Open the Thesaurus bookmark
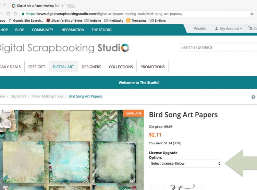The image size is (257, 190). 136,21
